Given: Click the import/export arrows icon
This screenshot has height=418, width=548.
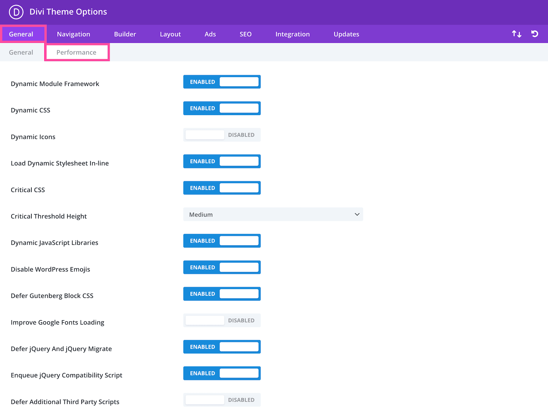Looking at the screenshot, I should point(516,34).
